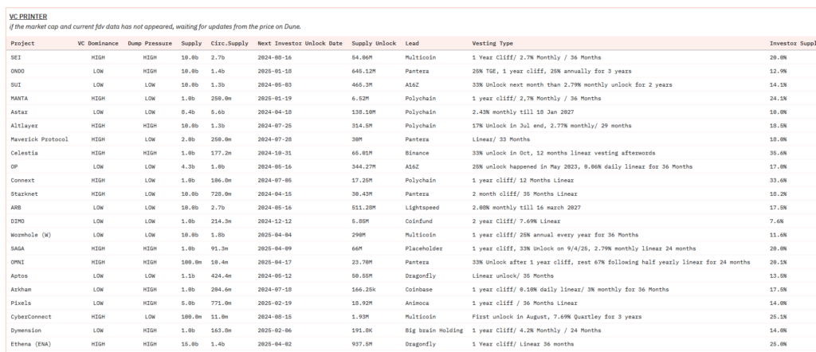The width and height of the screenshot is (816, 352).
Task: Click Lead cell Big brain Holding
Action: click(433, 330)
